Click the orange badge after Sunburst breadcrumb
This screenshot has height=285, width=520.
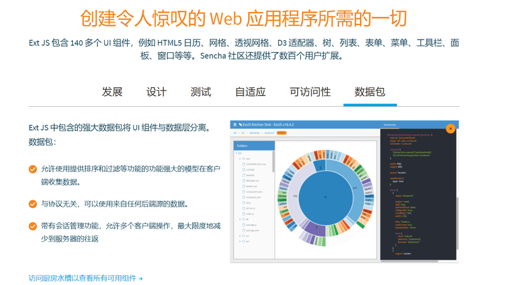[x=281, y=133]
